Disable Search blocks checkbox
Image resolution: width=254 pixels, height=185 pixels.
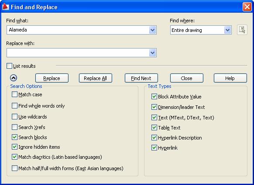(x=14, y=137)
